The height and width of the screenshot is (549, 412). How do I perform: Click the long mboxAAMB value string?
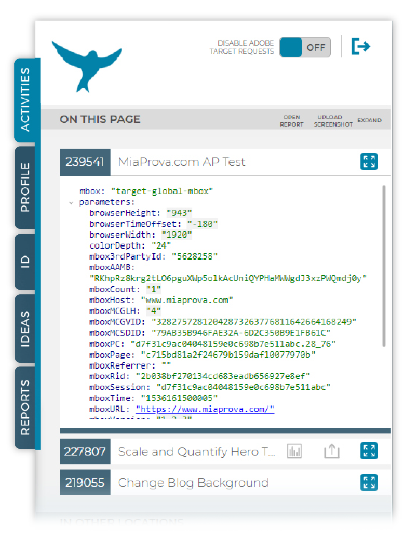(x=228, y=278)
